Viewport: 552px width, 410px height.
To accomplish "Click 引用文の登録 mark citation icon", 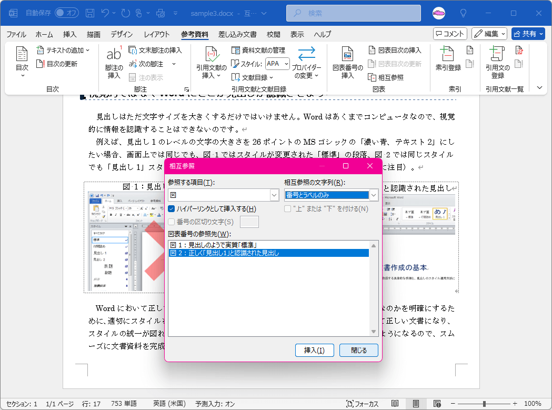I will point(497,55).
